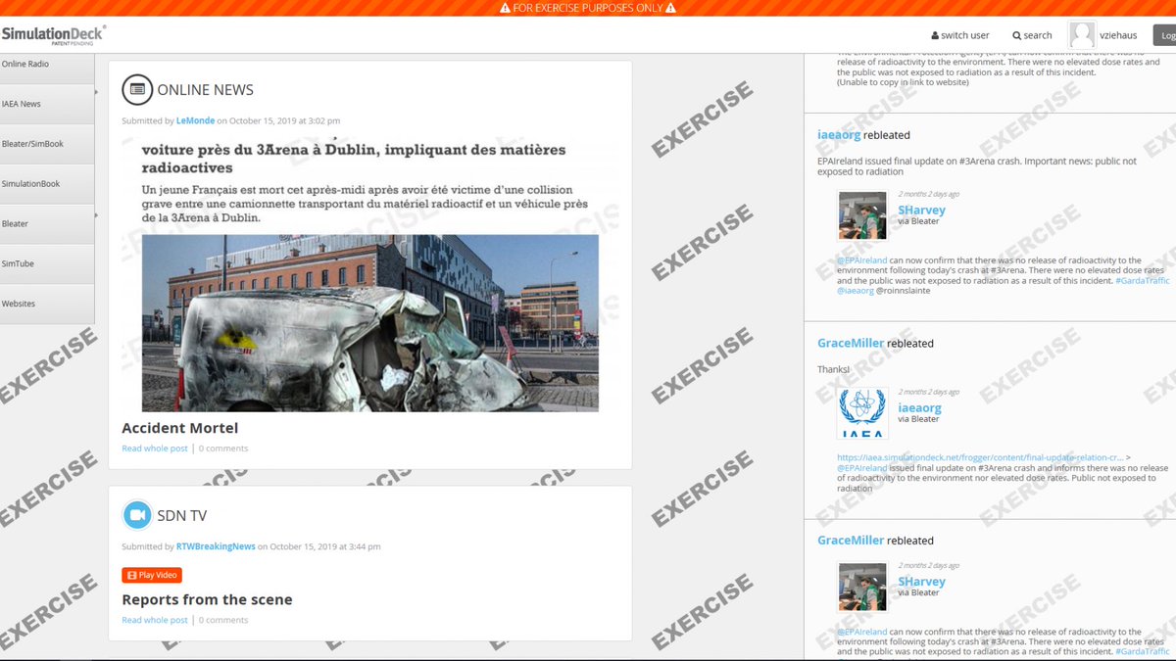Open comments on Accident Mortel post

click(x=223, y=449)
